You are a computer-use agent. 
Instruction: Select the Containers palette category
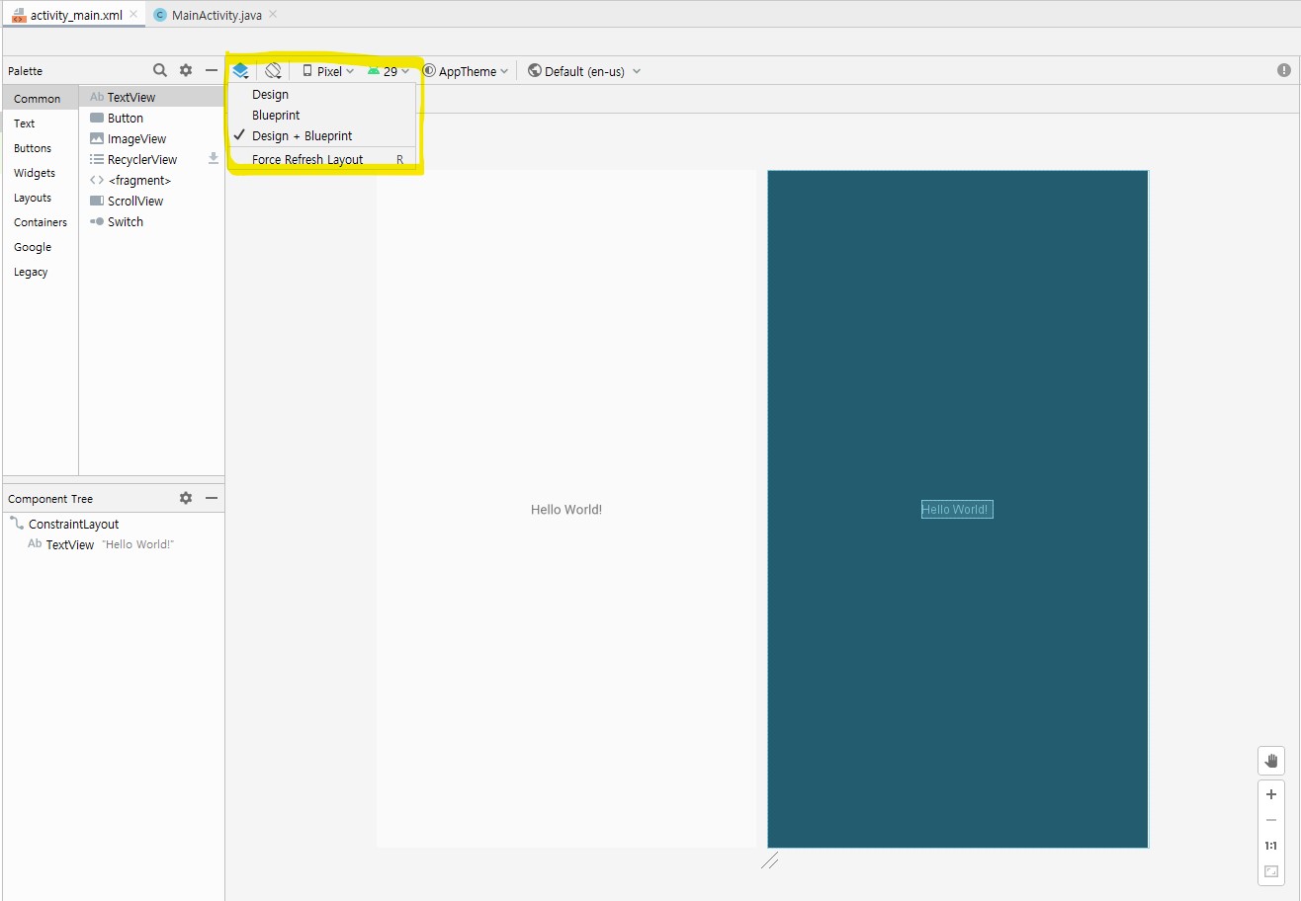(41, 222)
